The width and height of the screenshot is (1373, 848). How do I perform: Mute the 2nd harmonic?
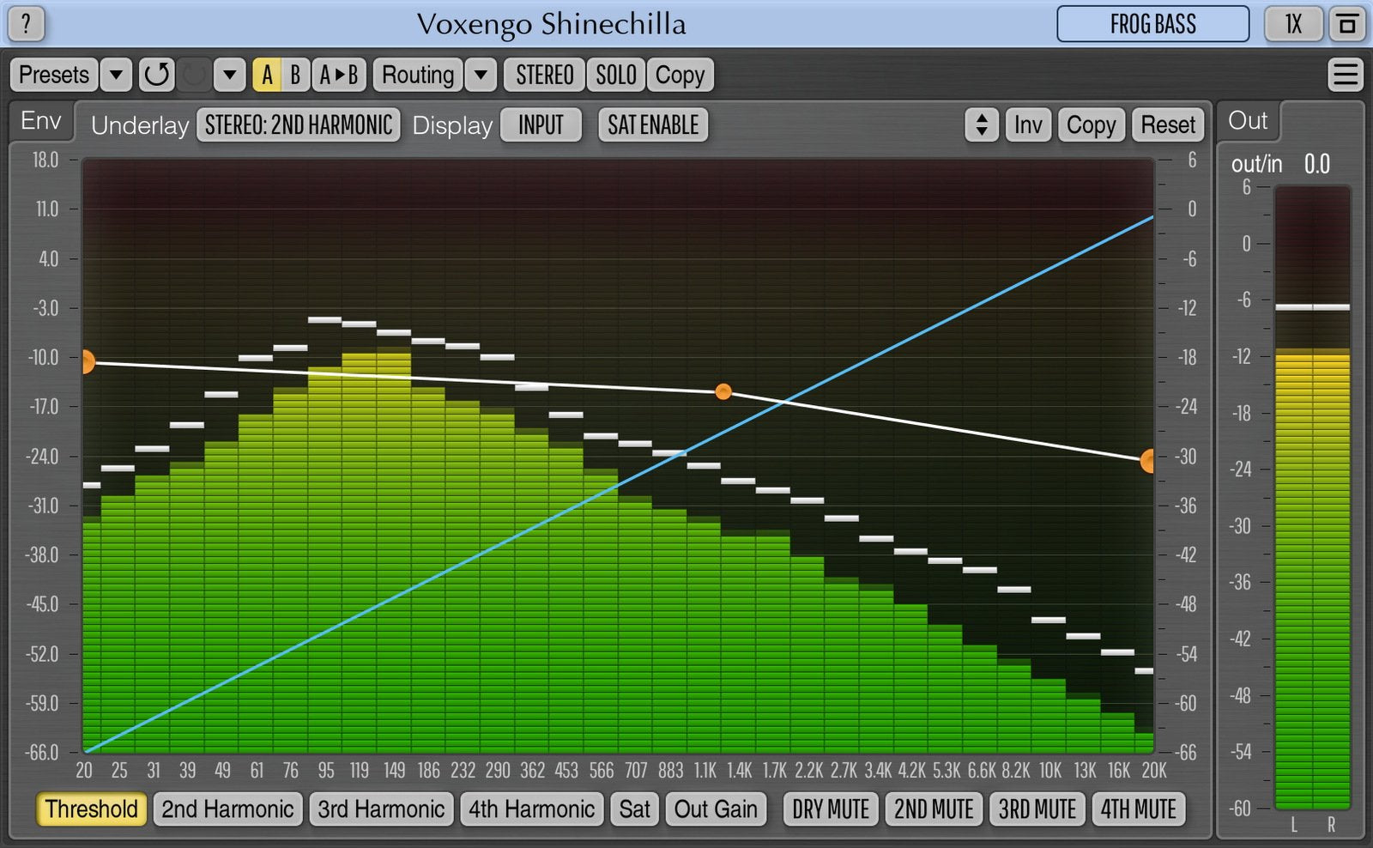(x=934, y=809)
